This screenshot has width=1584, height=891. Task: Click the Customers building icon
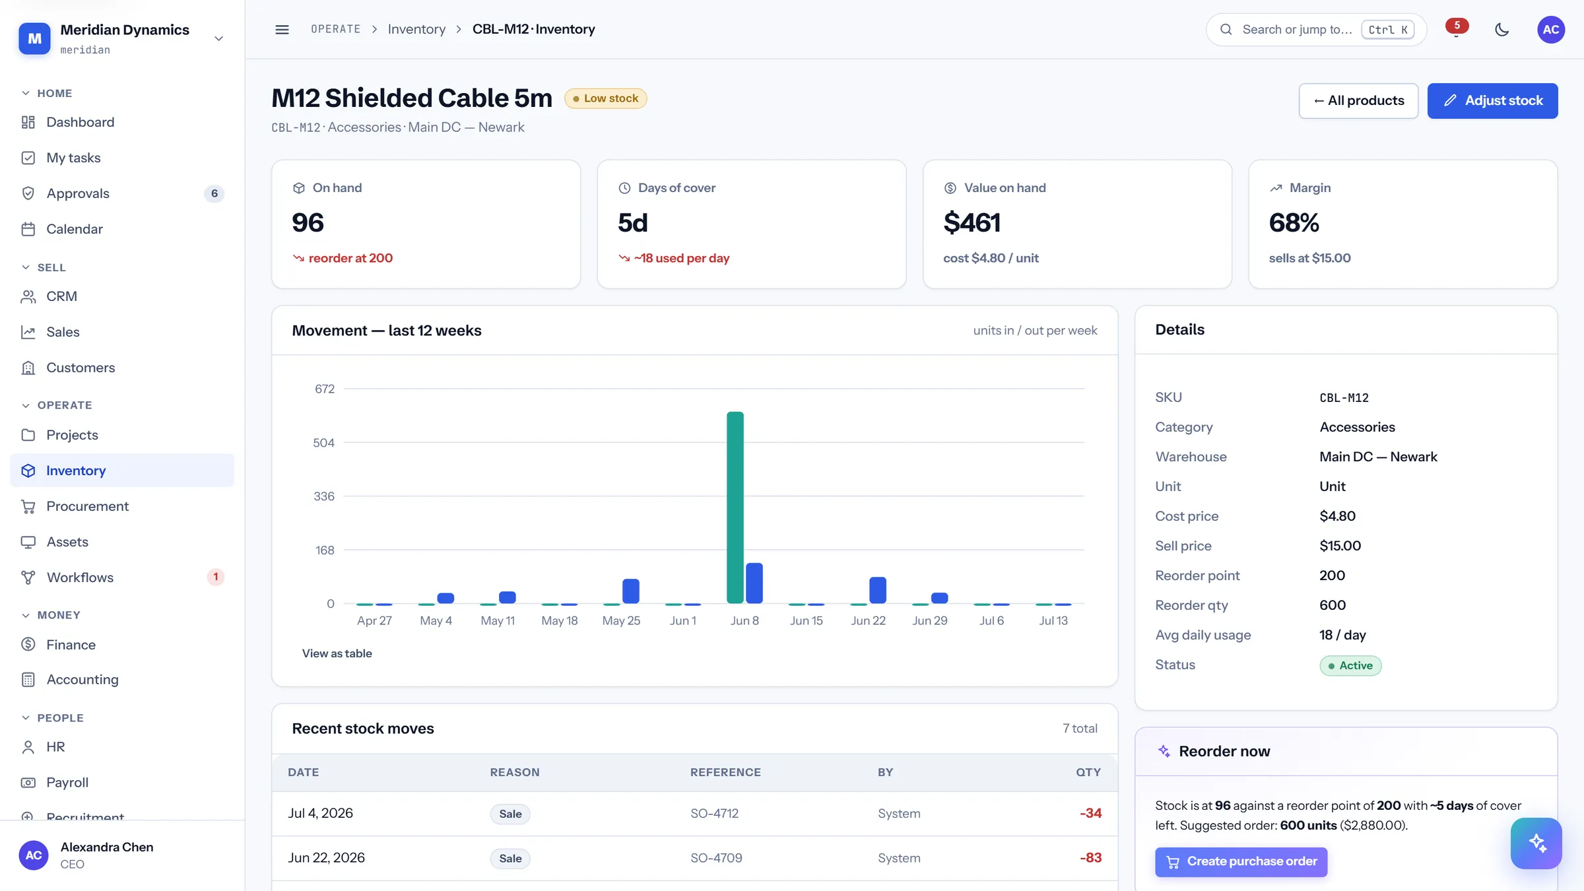tap(28, 368)
